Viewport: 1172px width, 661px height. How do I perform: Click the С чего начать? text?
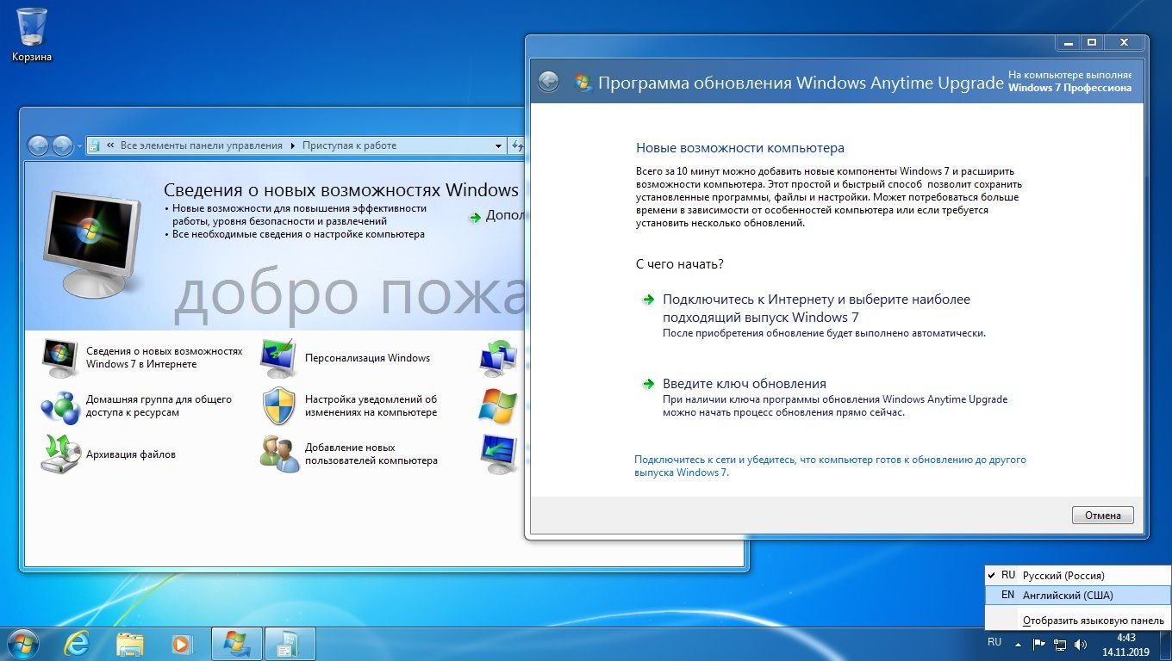[680, 264]
